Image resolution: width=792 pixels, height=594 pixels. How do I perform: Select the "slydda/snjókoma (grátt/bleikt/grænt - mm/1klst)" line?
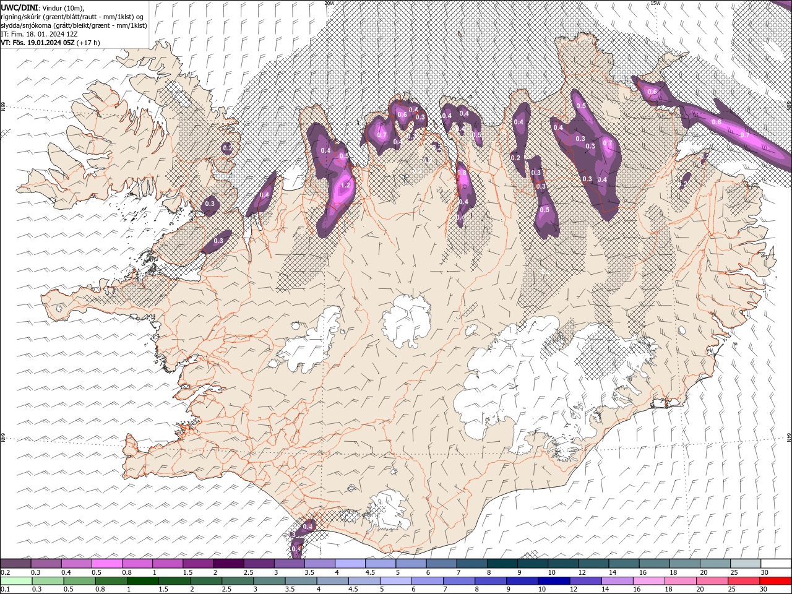click(x=74, y=25)
